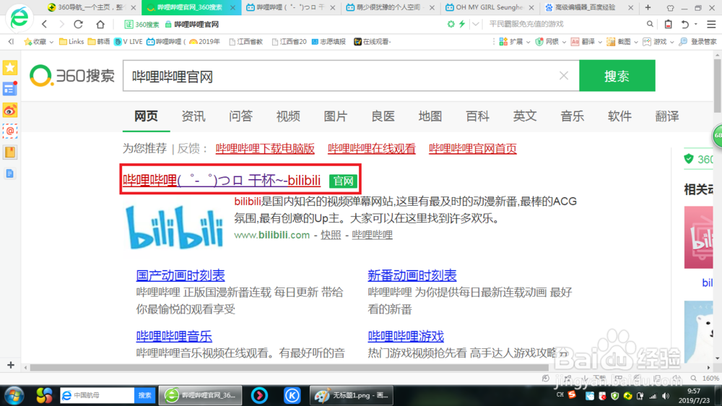
Task: Open the browser hamburger menu
Action: 711,24
